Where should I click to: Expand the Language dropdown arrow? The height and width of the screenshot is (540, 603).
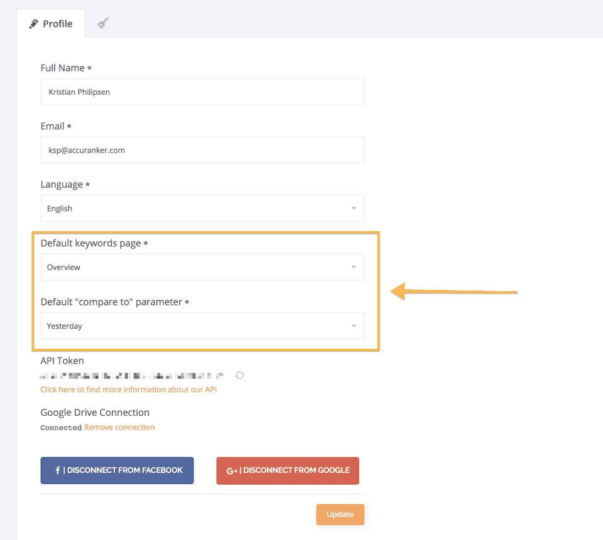(x=354, y=208)
